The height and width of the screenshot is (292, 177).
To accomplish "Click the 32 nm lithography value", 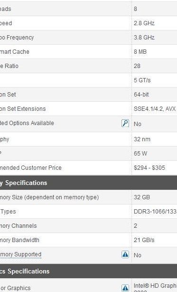I will 142,139.
